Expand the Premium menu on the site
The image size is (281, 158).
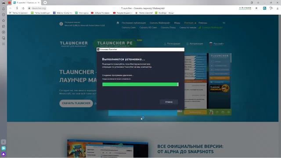(x=190, y=23)
